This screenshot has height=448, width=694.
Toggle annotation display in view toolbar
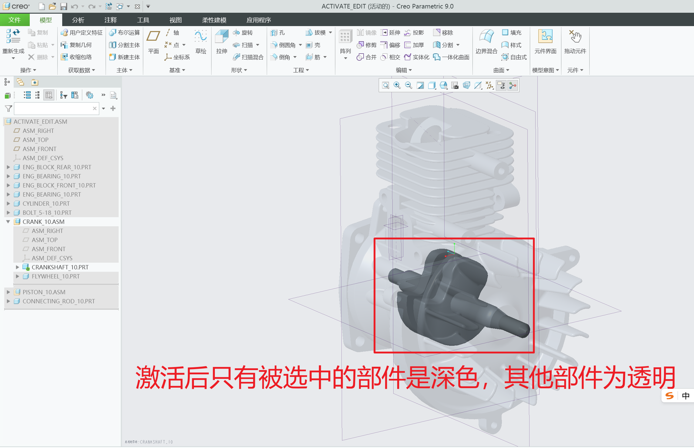pos(501,86)
